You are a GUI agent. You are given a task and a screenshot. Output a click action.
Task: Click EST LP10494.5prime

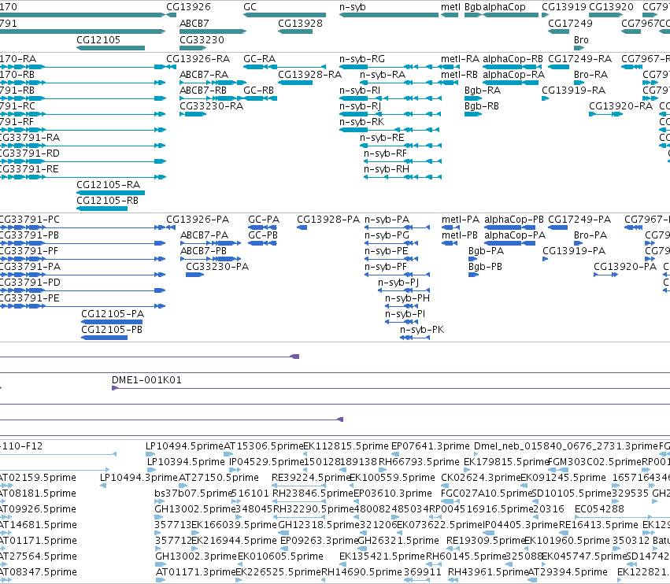[184, 446]
